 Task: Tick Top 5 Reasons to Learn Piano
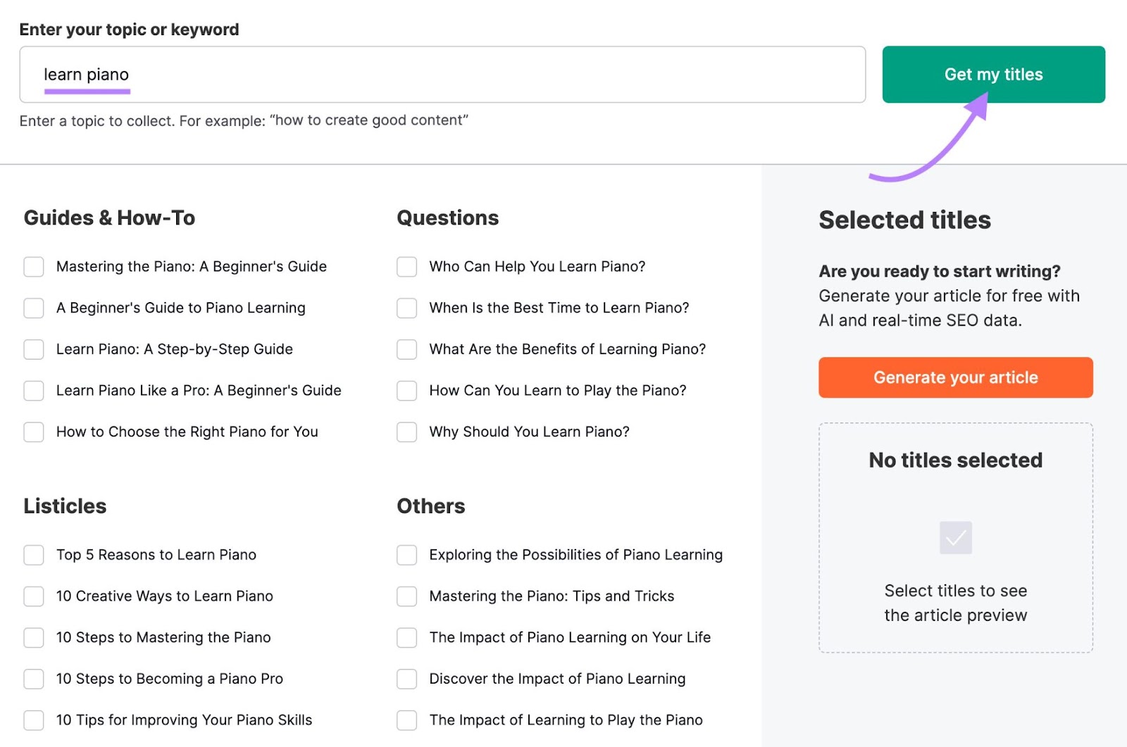[x=34, y=555]
